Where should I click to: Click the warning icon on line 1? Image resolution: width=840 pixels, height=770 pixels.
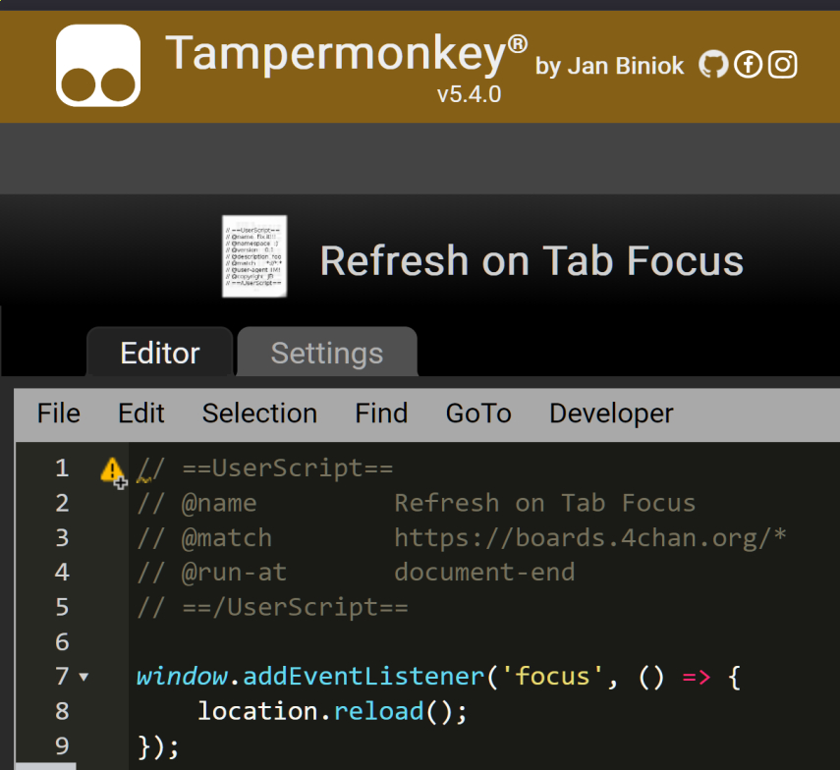pos(113,470)
